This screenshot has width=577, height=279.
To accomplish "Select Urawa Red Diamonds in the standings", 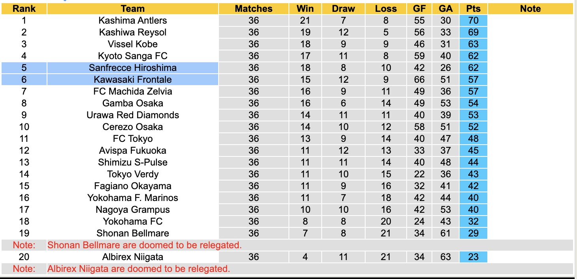I will (133, 115).
